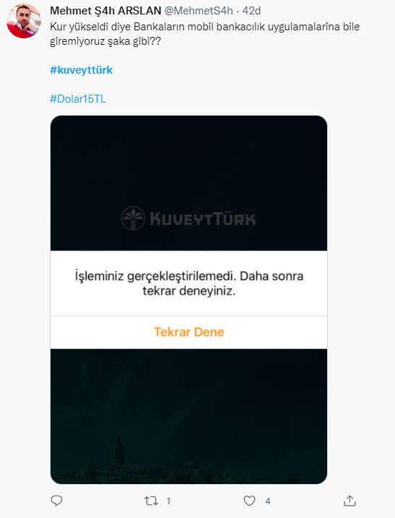Click the 'İşleminiz gerçekleştirilemedi' error message

(x=189, y=283)
